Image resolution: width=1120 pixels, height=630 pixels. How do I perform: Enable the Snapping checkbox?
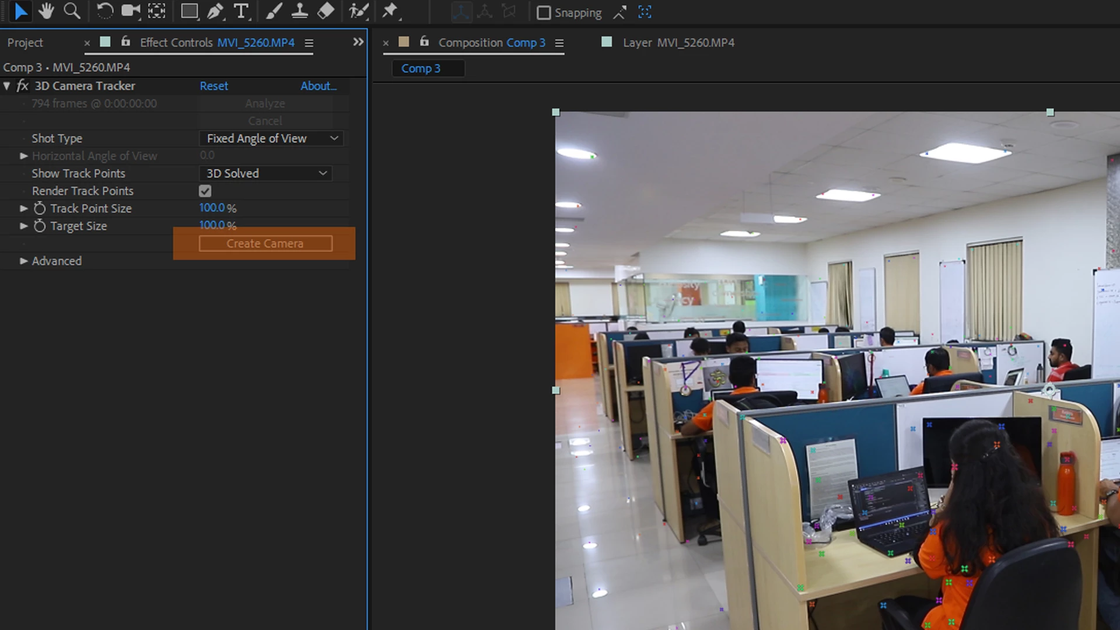pos(544,13)
